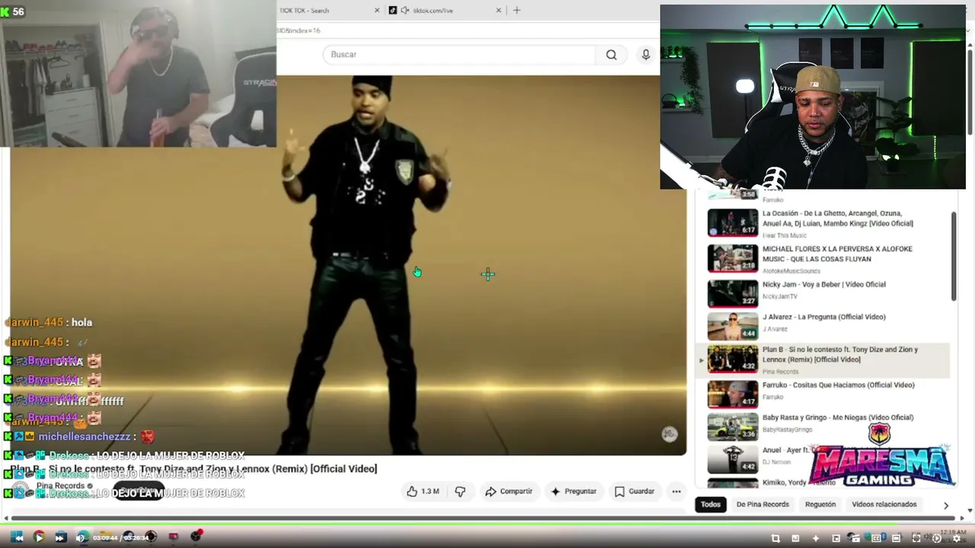The image size is (975, 548).
Task: Open La Ocasión video thumbnail
Action: (733, 222)
